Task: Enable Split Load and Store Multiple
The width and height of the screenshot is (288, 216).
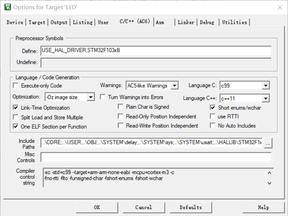Action: 16,117
